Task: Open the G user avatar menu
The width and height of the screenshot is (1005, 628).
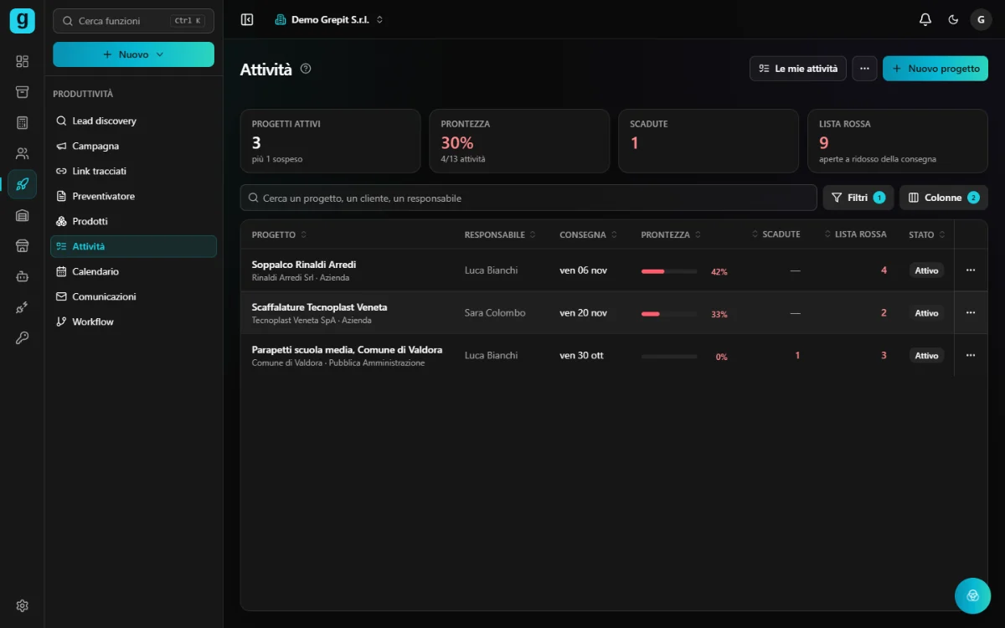Action: coord(981,19)
